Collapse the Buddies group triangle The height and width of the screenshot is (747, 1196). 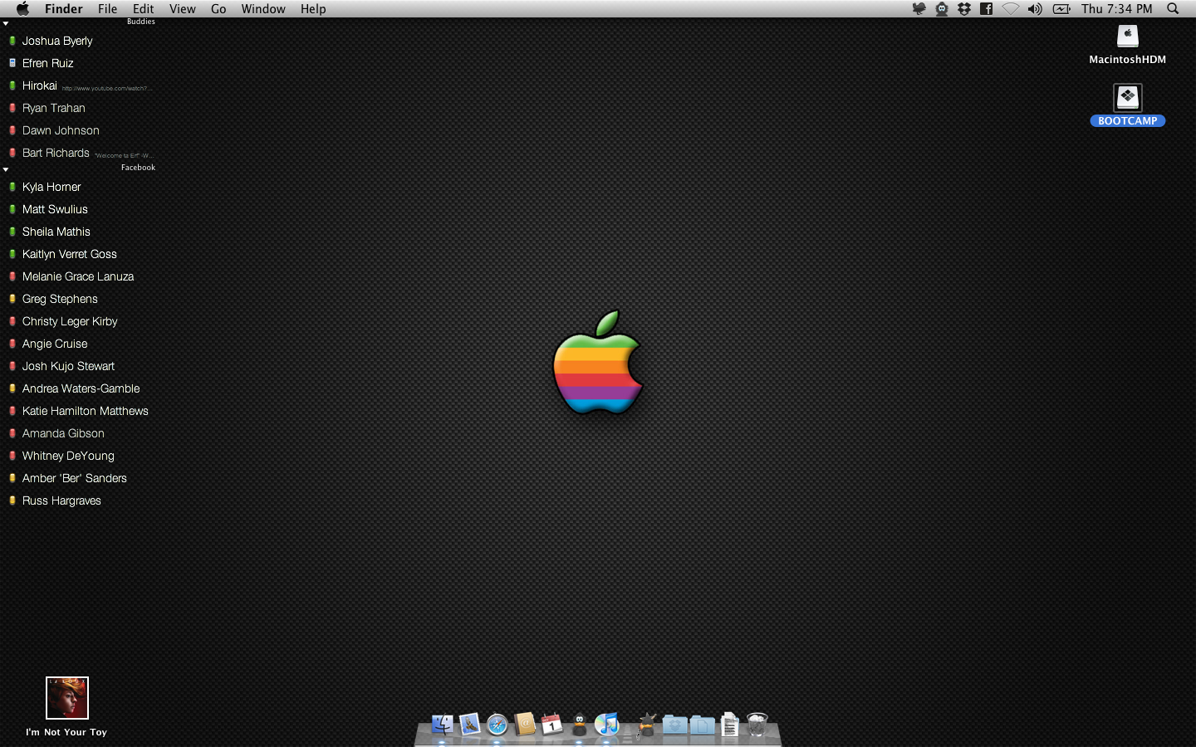point(6,23)
